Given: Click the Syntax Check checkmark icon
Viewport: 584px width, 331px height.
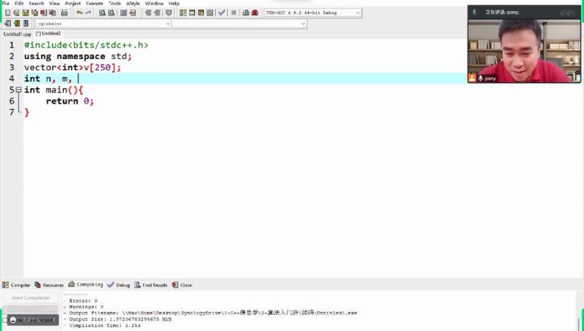Looking at the screenshot, I should point(221,13).
